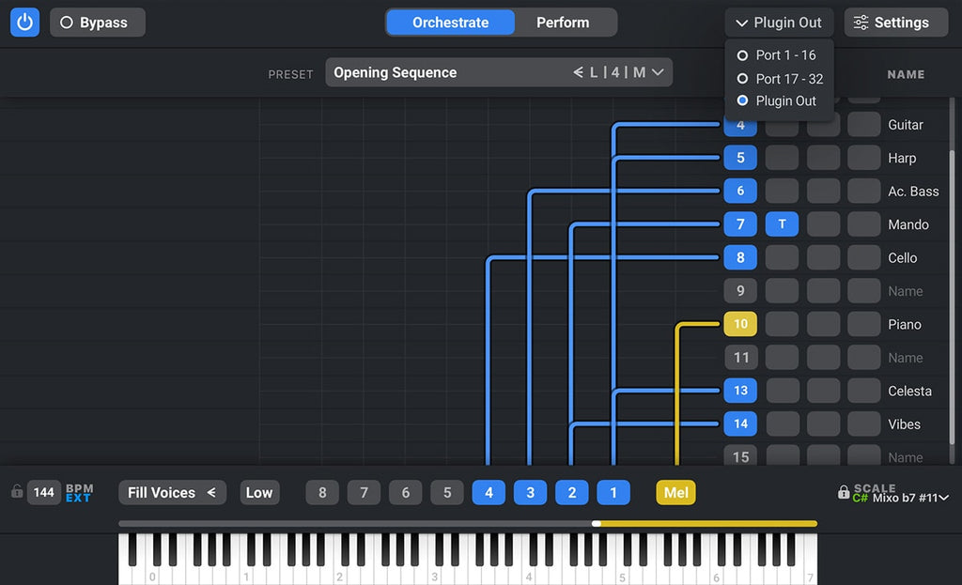This screenshot has width=962, height=585.
Task: Click the T button on Mando row
Action: click(782, 224)
